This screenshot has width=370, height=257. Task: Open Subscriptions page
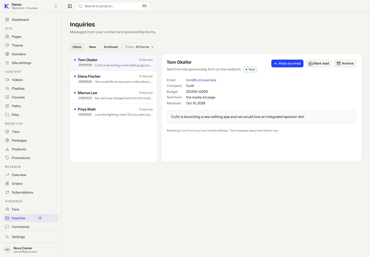coord(31,192)
